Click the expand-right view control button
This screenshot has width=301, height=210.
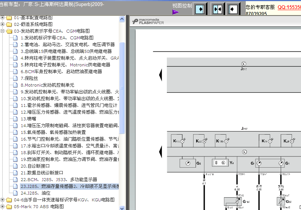coord(200,9)
